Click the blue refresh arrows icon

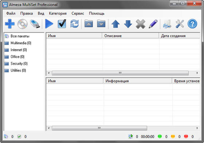tap(75, 24)
